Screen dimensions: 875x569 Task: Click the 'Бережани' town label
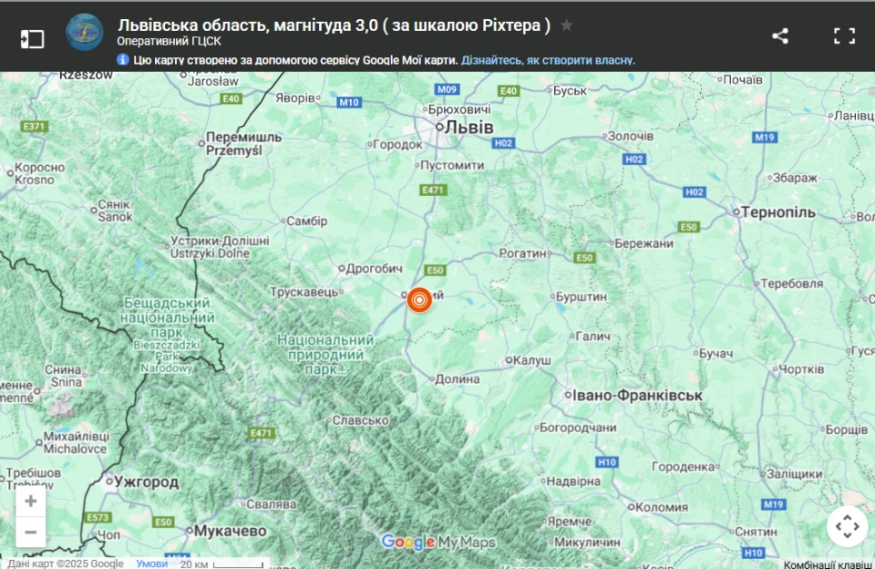(x=644, y=243)
